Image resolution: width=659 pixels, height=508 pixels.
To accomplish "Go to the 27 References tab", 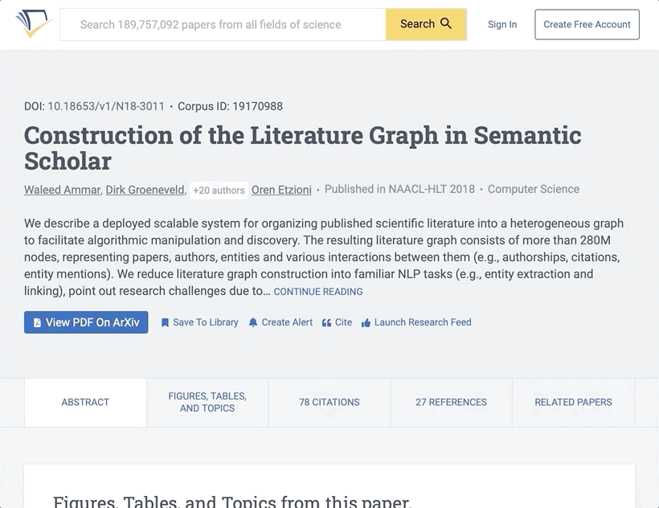I will pyautogui.click(x=451, y=402).
